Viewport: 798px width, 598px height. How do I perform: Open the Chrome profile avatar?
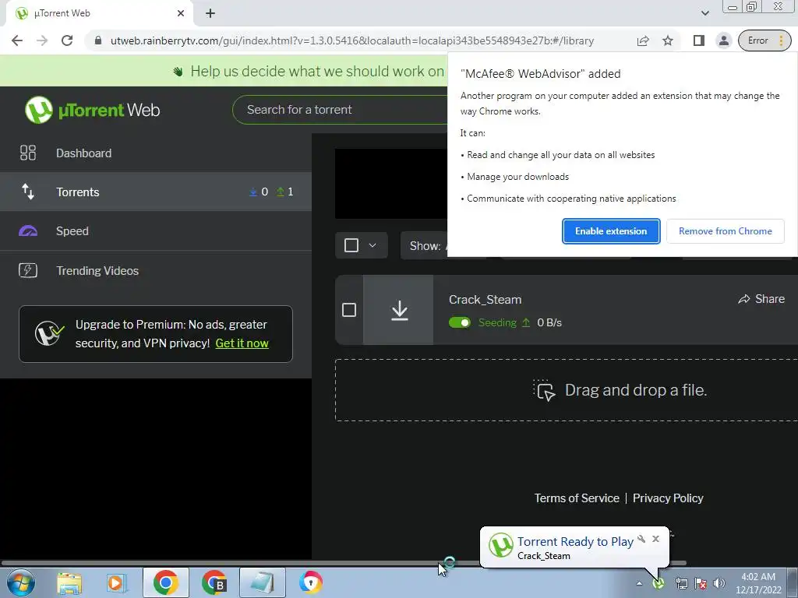tap(723, 40)
